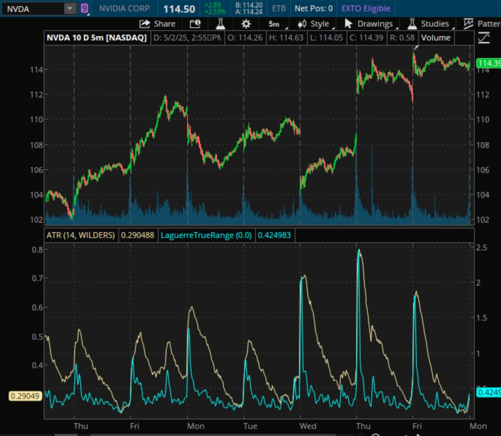
Task: Click the curve icon right of Volume
Action: click(484, 38)
